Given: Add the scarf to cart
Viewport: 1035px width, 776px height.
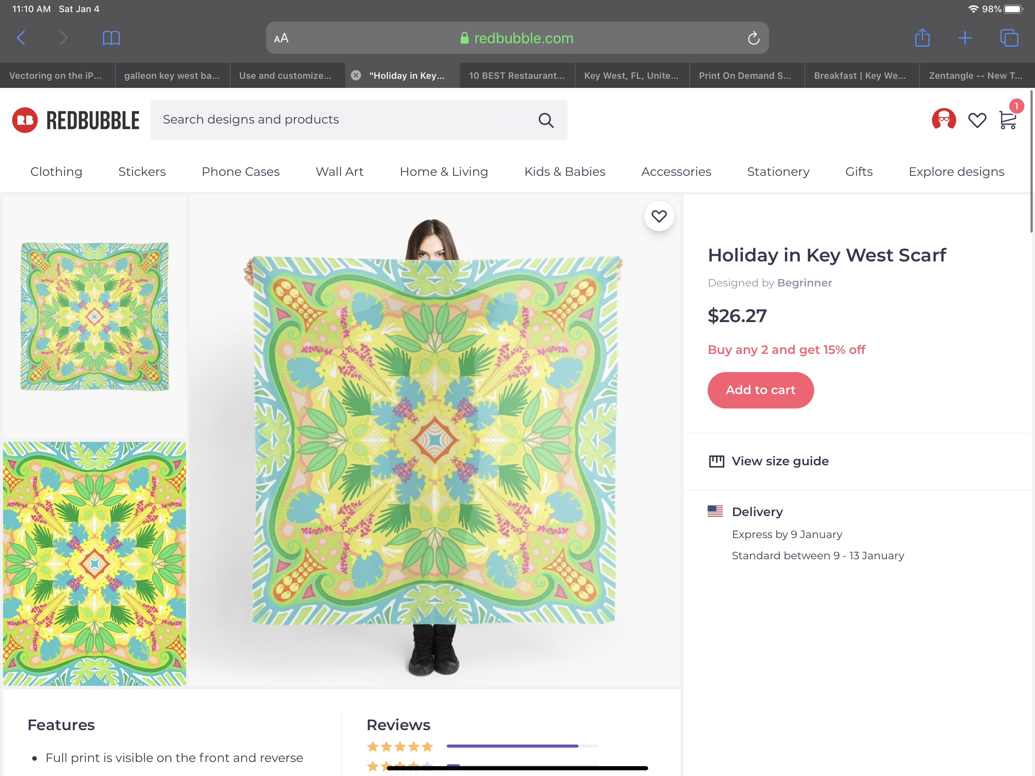Looking at the screenshot, I should click(760, 390).
